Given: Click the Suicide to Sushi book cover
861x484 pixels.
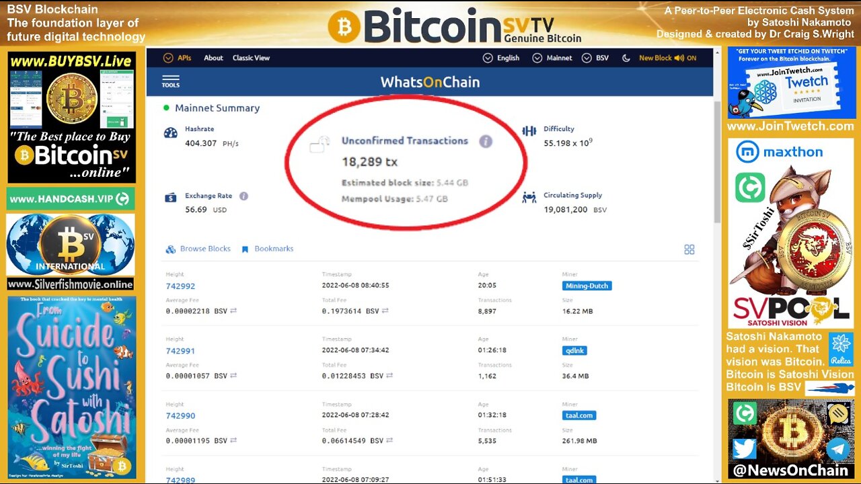Looking at the screenshot, I should (71, 387).
